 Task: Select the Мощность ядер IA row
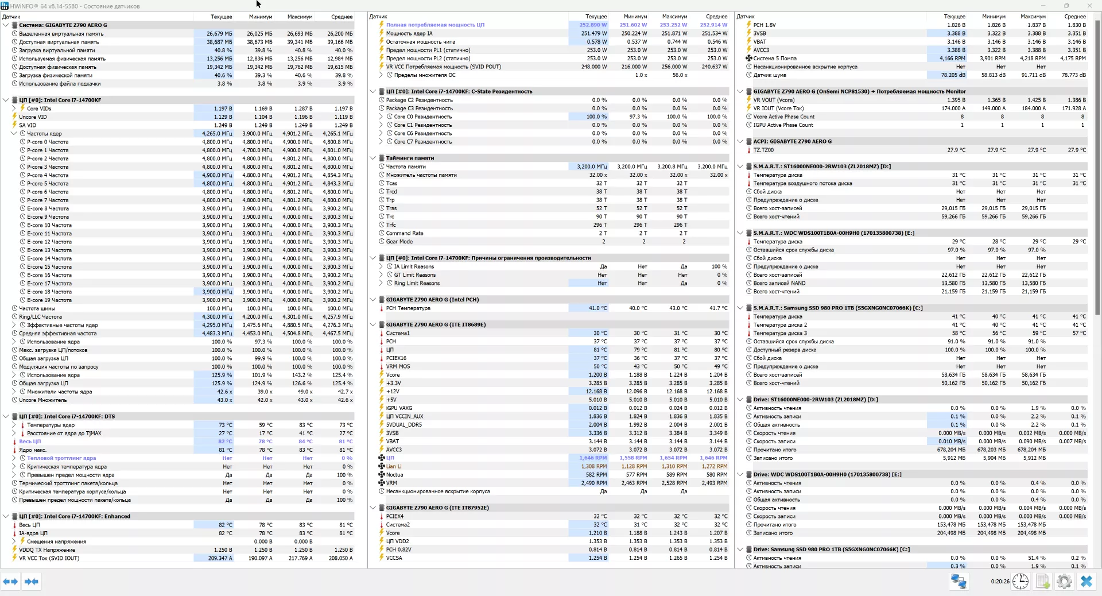click(x=549, y=33)
